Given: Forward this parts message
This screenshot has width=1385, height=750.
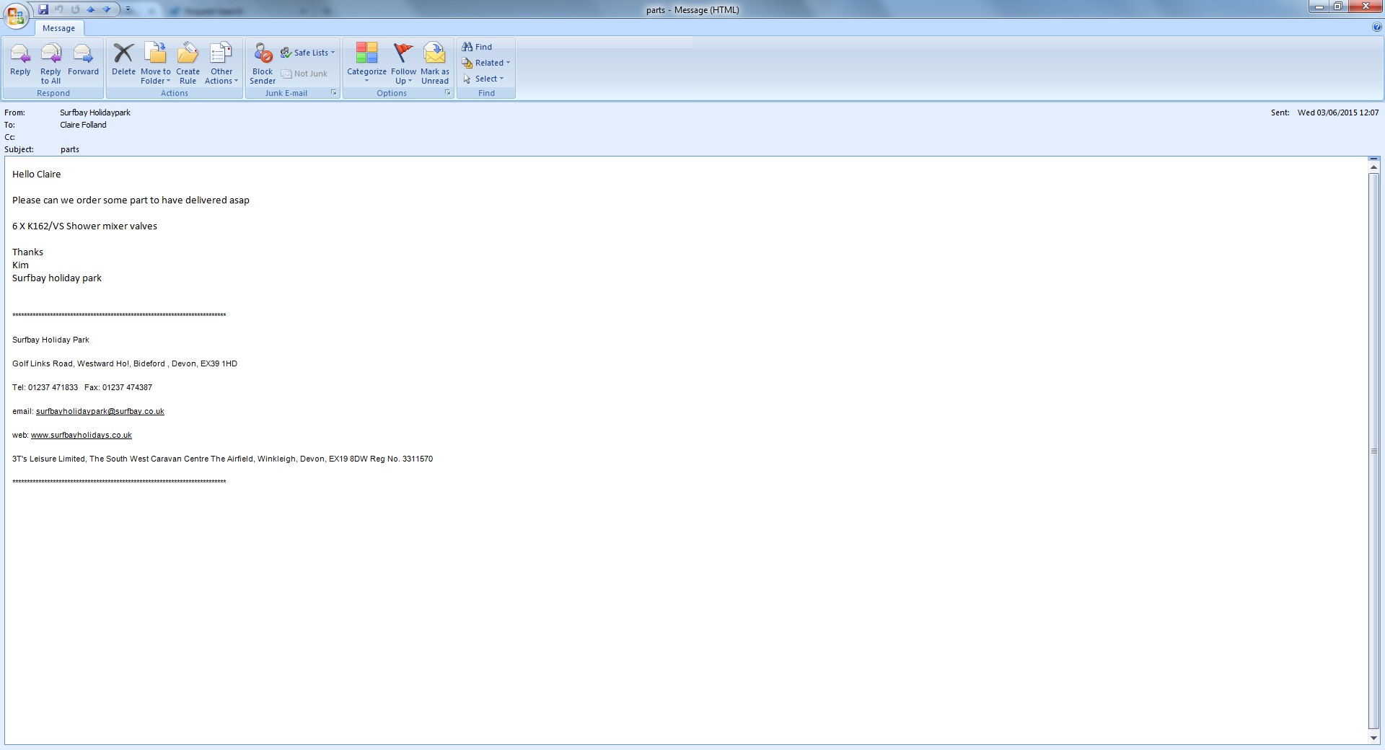Looking at the screenshot, I should 83,62.
